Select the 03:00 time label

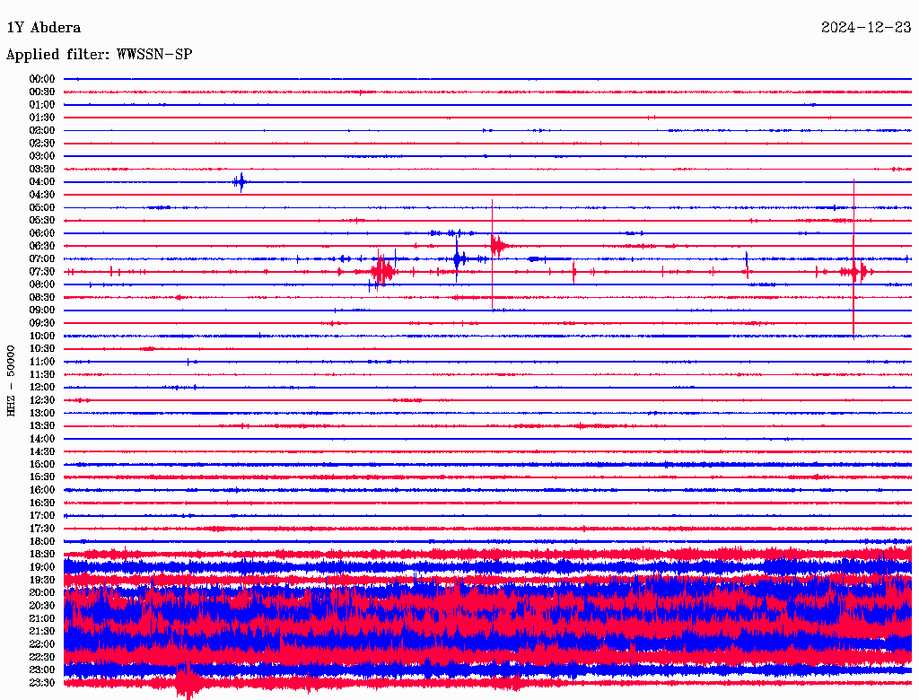42,156
